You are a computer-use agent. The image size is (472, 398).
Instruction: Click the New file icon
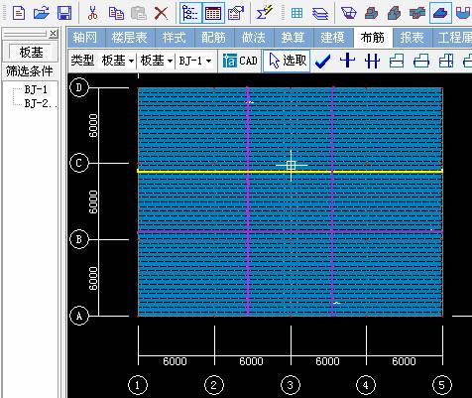[19, 13]
